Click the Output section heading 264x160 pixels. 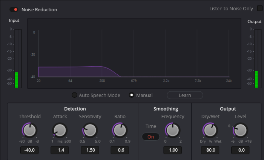(228, 109)
